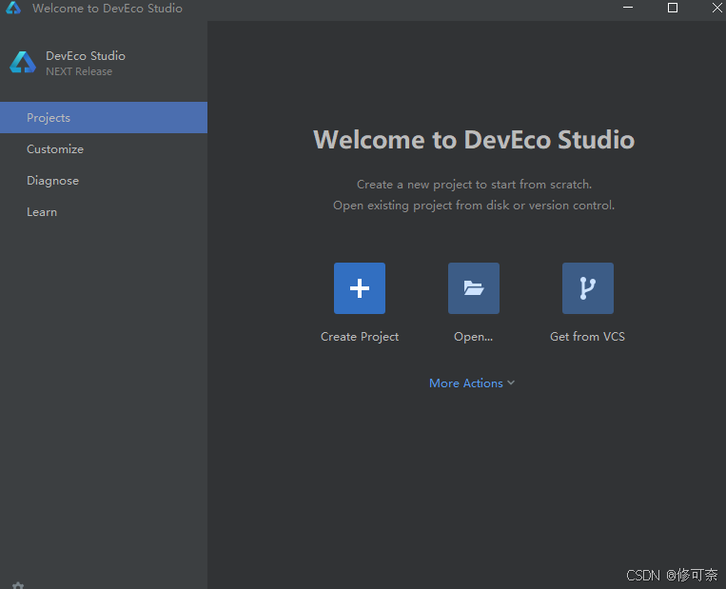Close the Welcome to DevEco Studio window

click(x=716, y=8)
